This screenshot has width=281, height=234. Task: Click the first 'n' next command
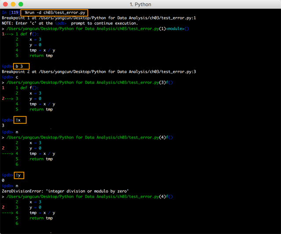pos(17,132)
